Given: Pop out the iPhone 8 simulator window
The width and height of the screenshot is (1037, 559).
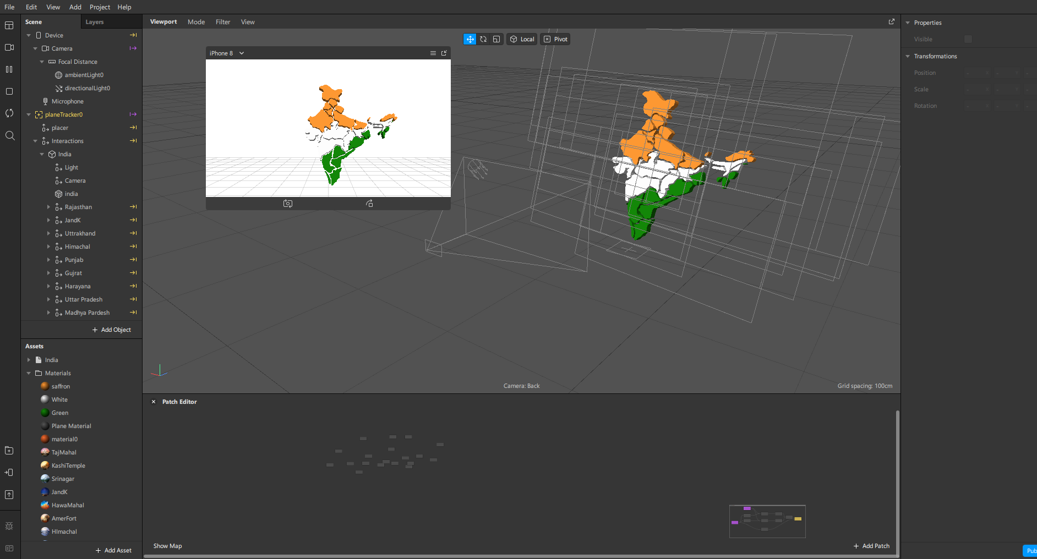Looking at the screenshot, I should click(444, 53).
